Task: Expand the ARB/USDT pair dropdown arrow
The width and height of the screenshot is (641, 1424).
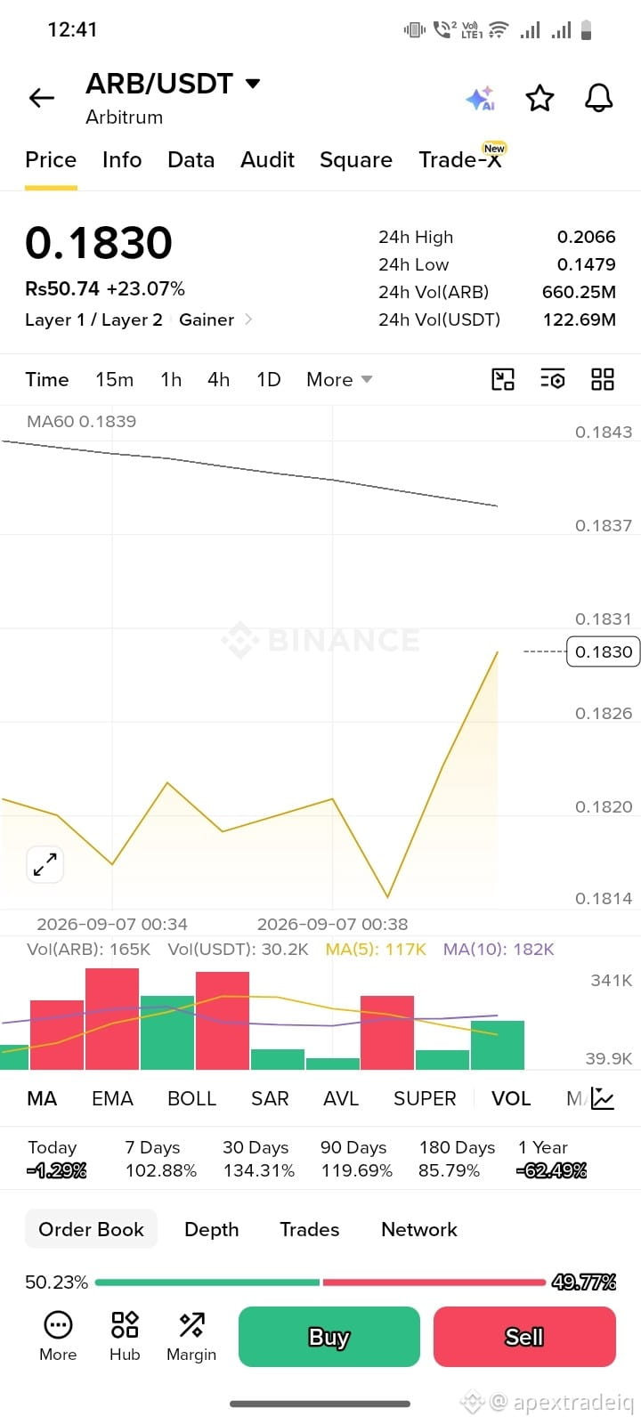Action: 253,84
